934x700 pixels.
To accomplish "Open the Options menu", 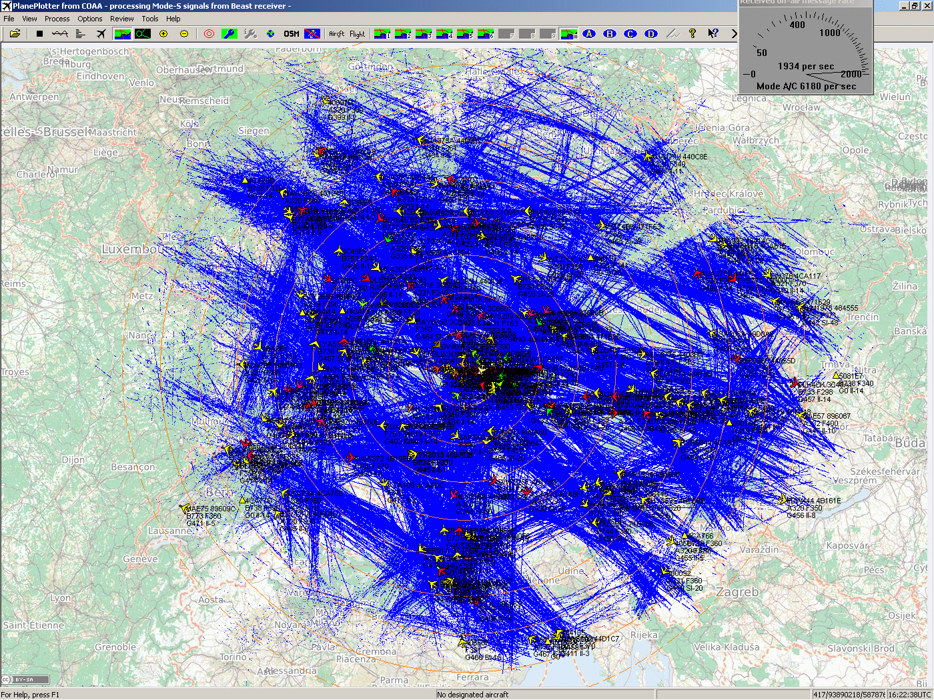I will (90, 19).
